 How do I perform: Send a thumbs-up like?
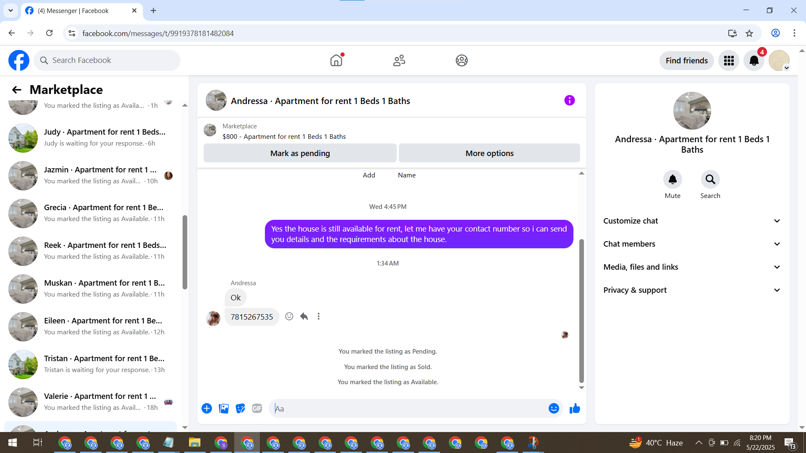[x=575, y=409]
